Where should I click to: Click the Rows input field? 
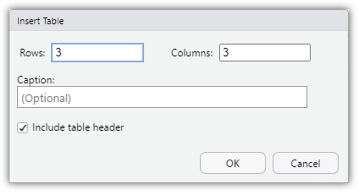pos(97,53)
